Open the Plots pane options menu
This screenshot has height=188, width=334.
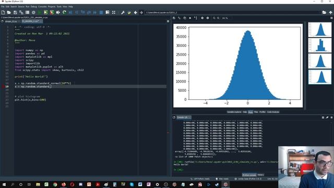331,18
